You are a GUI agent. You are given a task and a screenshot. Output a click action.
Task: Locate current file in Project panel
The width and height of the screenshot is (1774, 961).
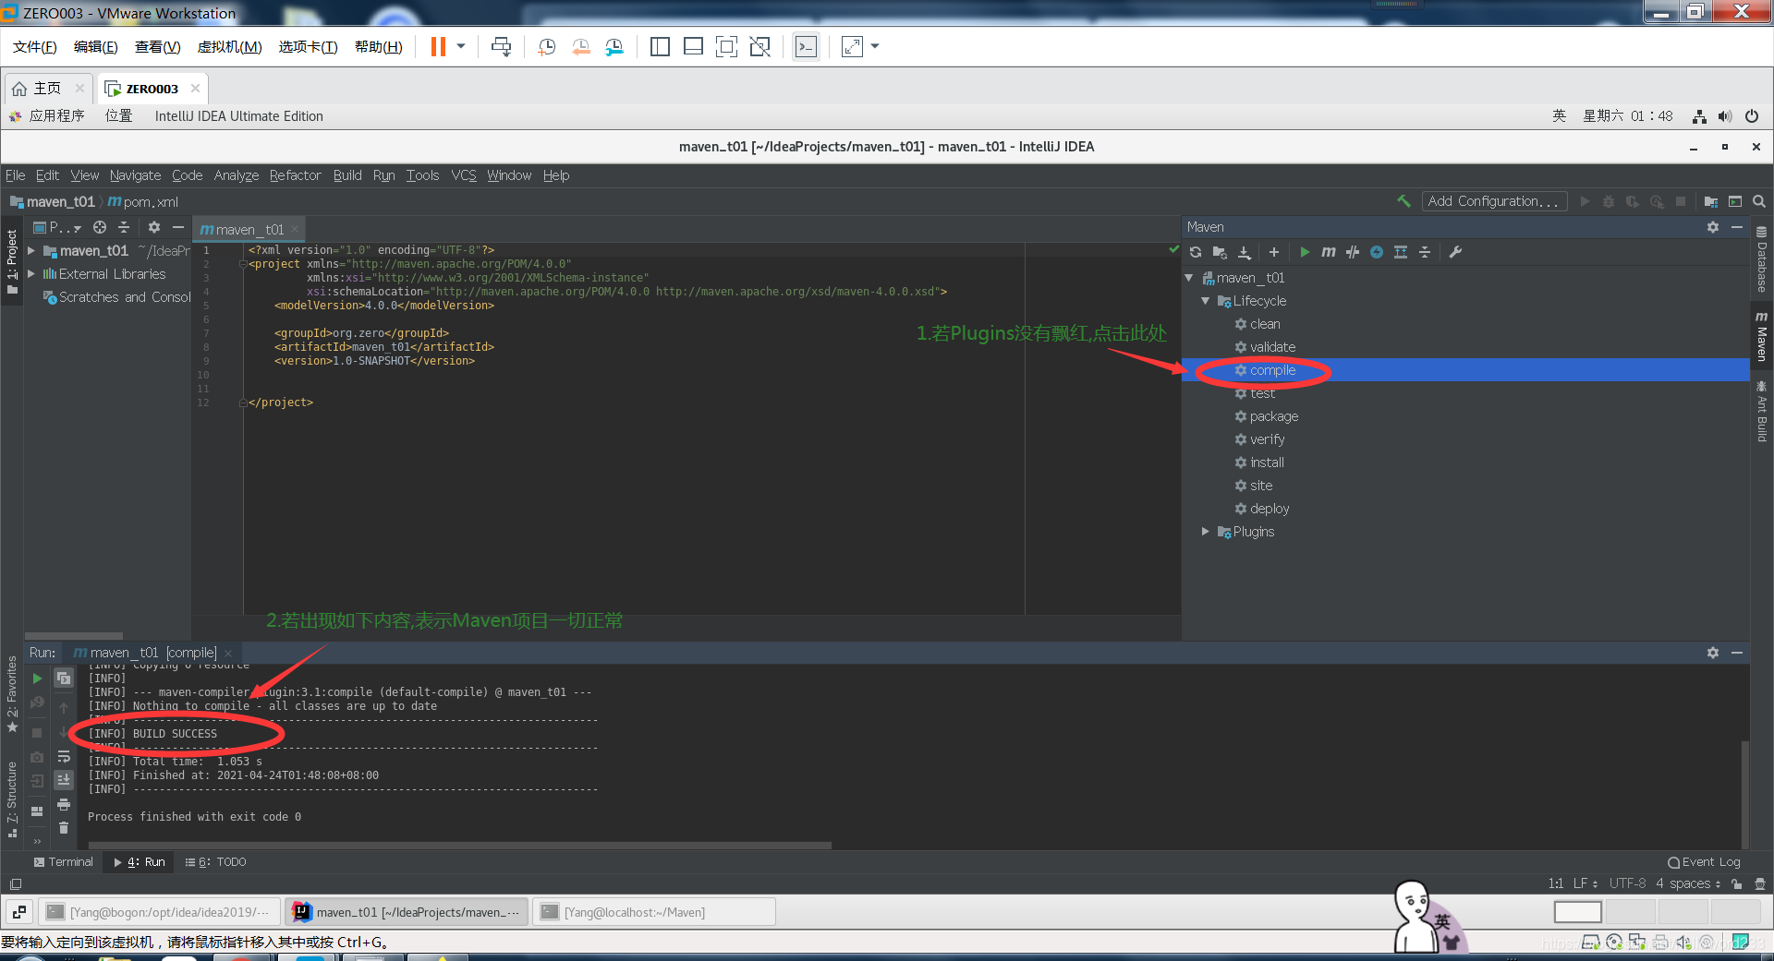pos(100,227)
